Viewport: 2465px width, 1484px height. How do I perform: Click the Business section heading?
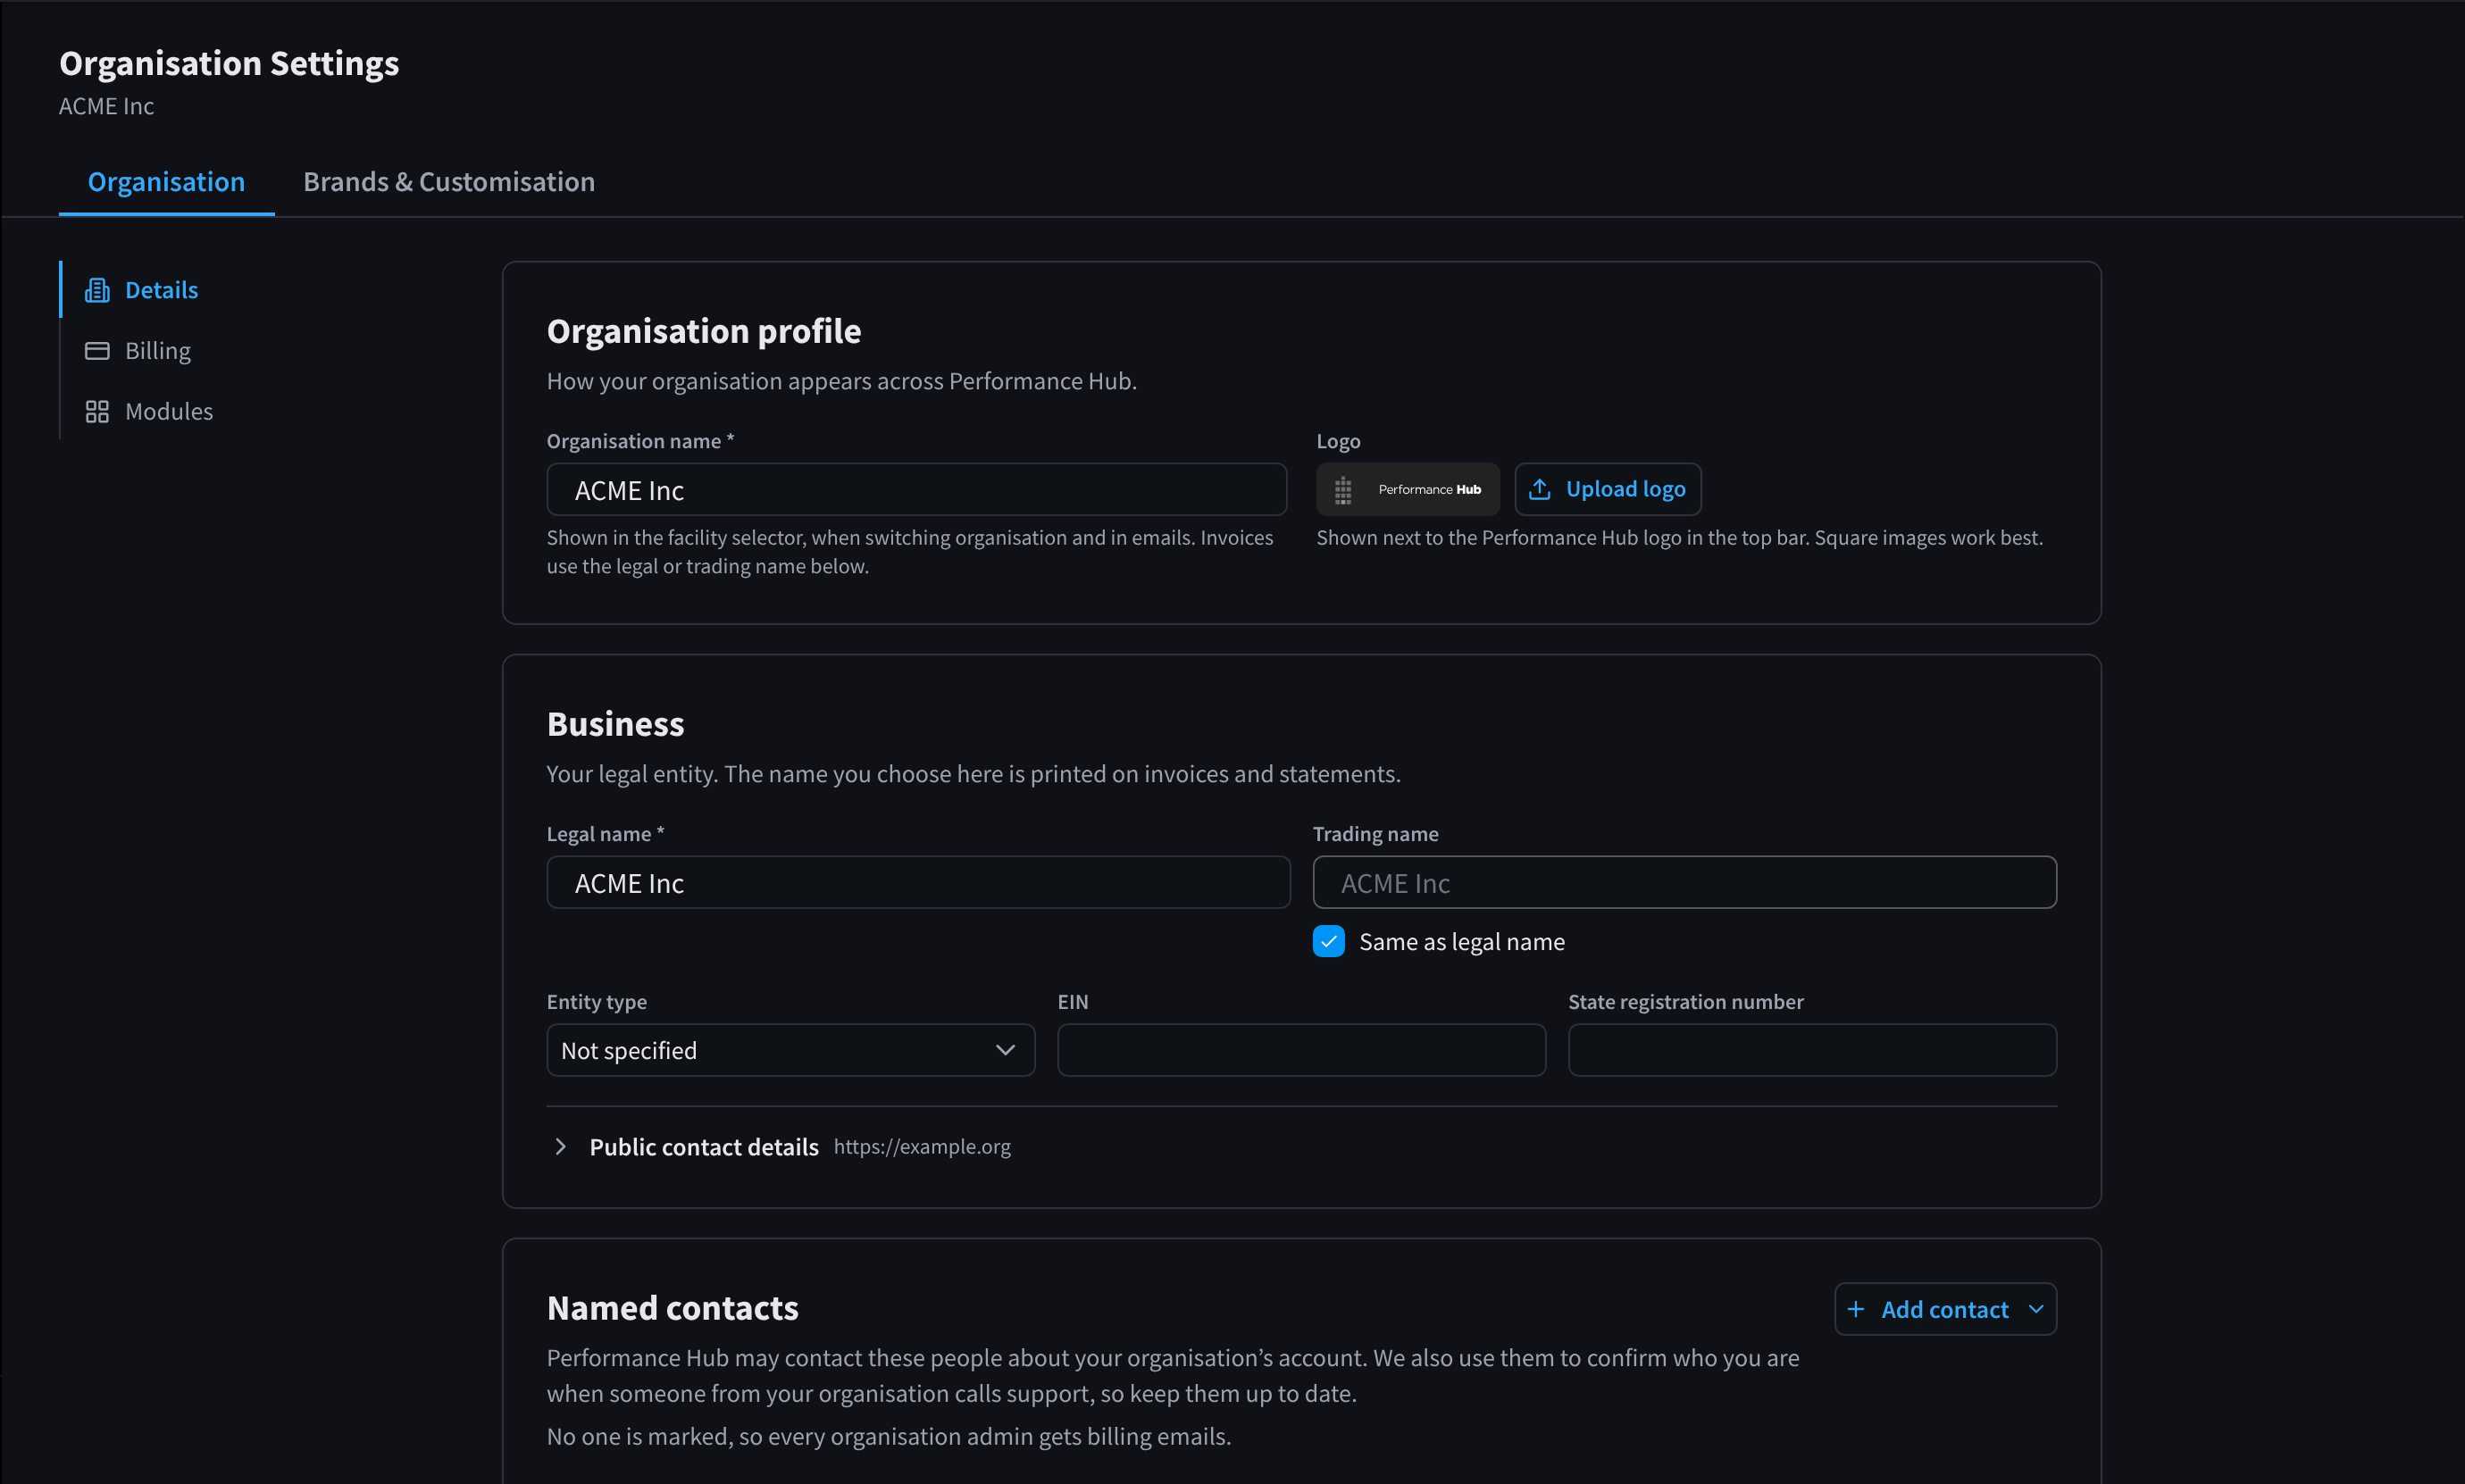tap(616, 724)
